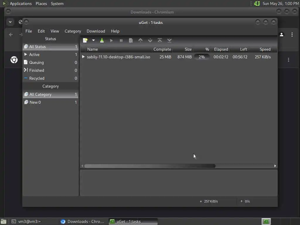Screen dimensions: 300x225
Task: Click the date and time clock
Action: 280,4
